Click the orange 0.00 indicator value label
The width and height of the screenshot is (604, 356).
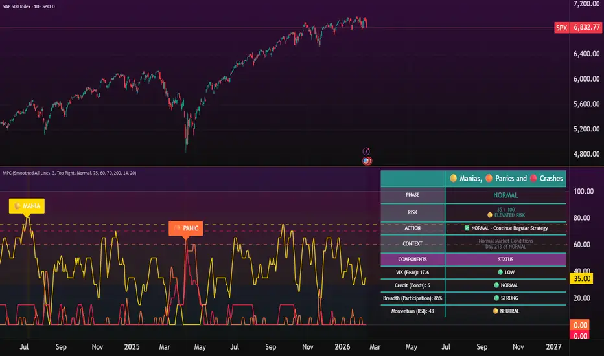coord(580,325)
